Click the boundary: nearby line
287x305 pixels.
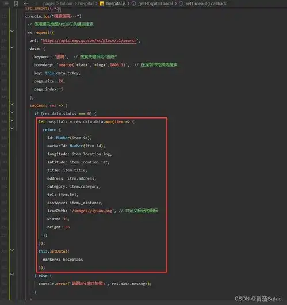coord(106,65)
